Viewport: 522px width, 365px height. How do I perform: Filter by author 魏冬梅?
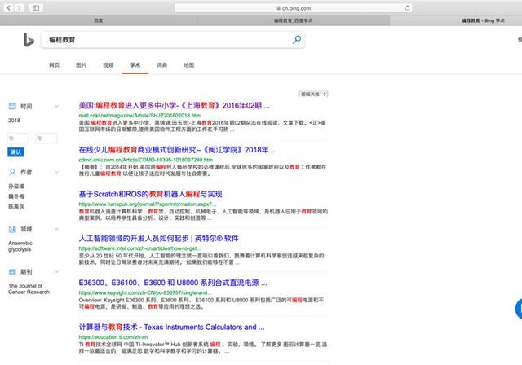16,196
